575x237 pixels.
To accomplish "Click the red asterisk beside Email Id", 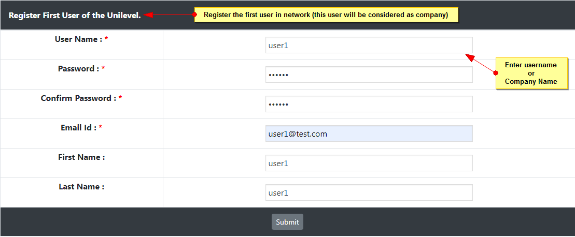I will (101, 128).
